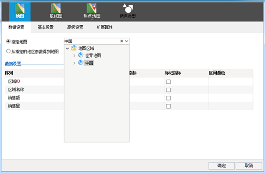
Task: Expand the 中国 tree node arrow
Action: click(74, 63)
